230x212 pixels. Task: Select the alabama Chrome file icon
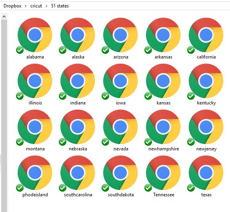(35, 35)
